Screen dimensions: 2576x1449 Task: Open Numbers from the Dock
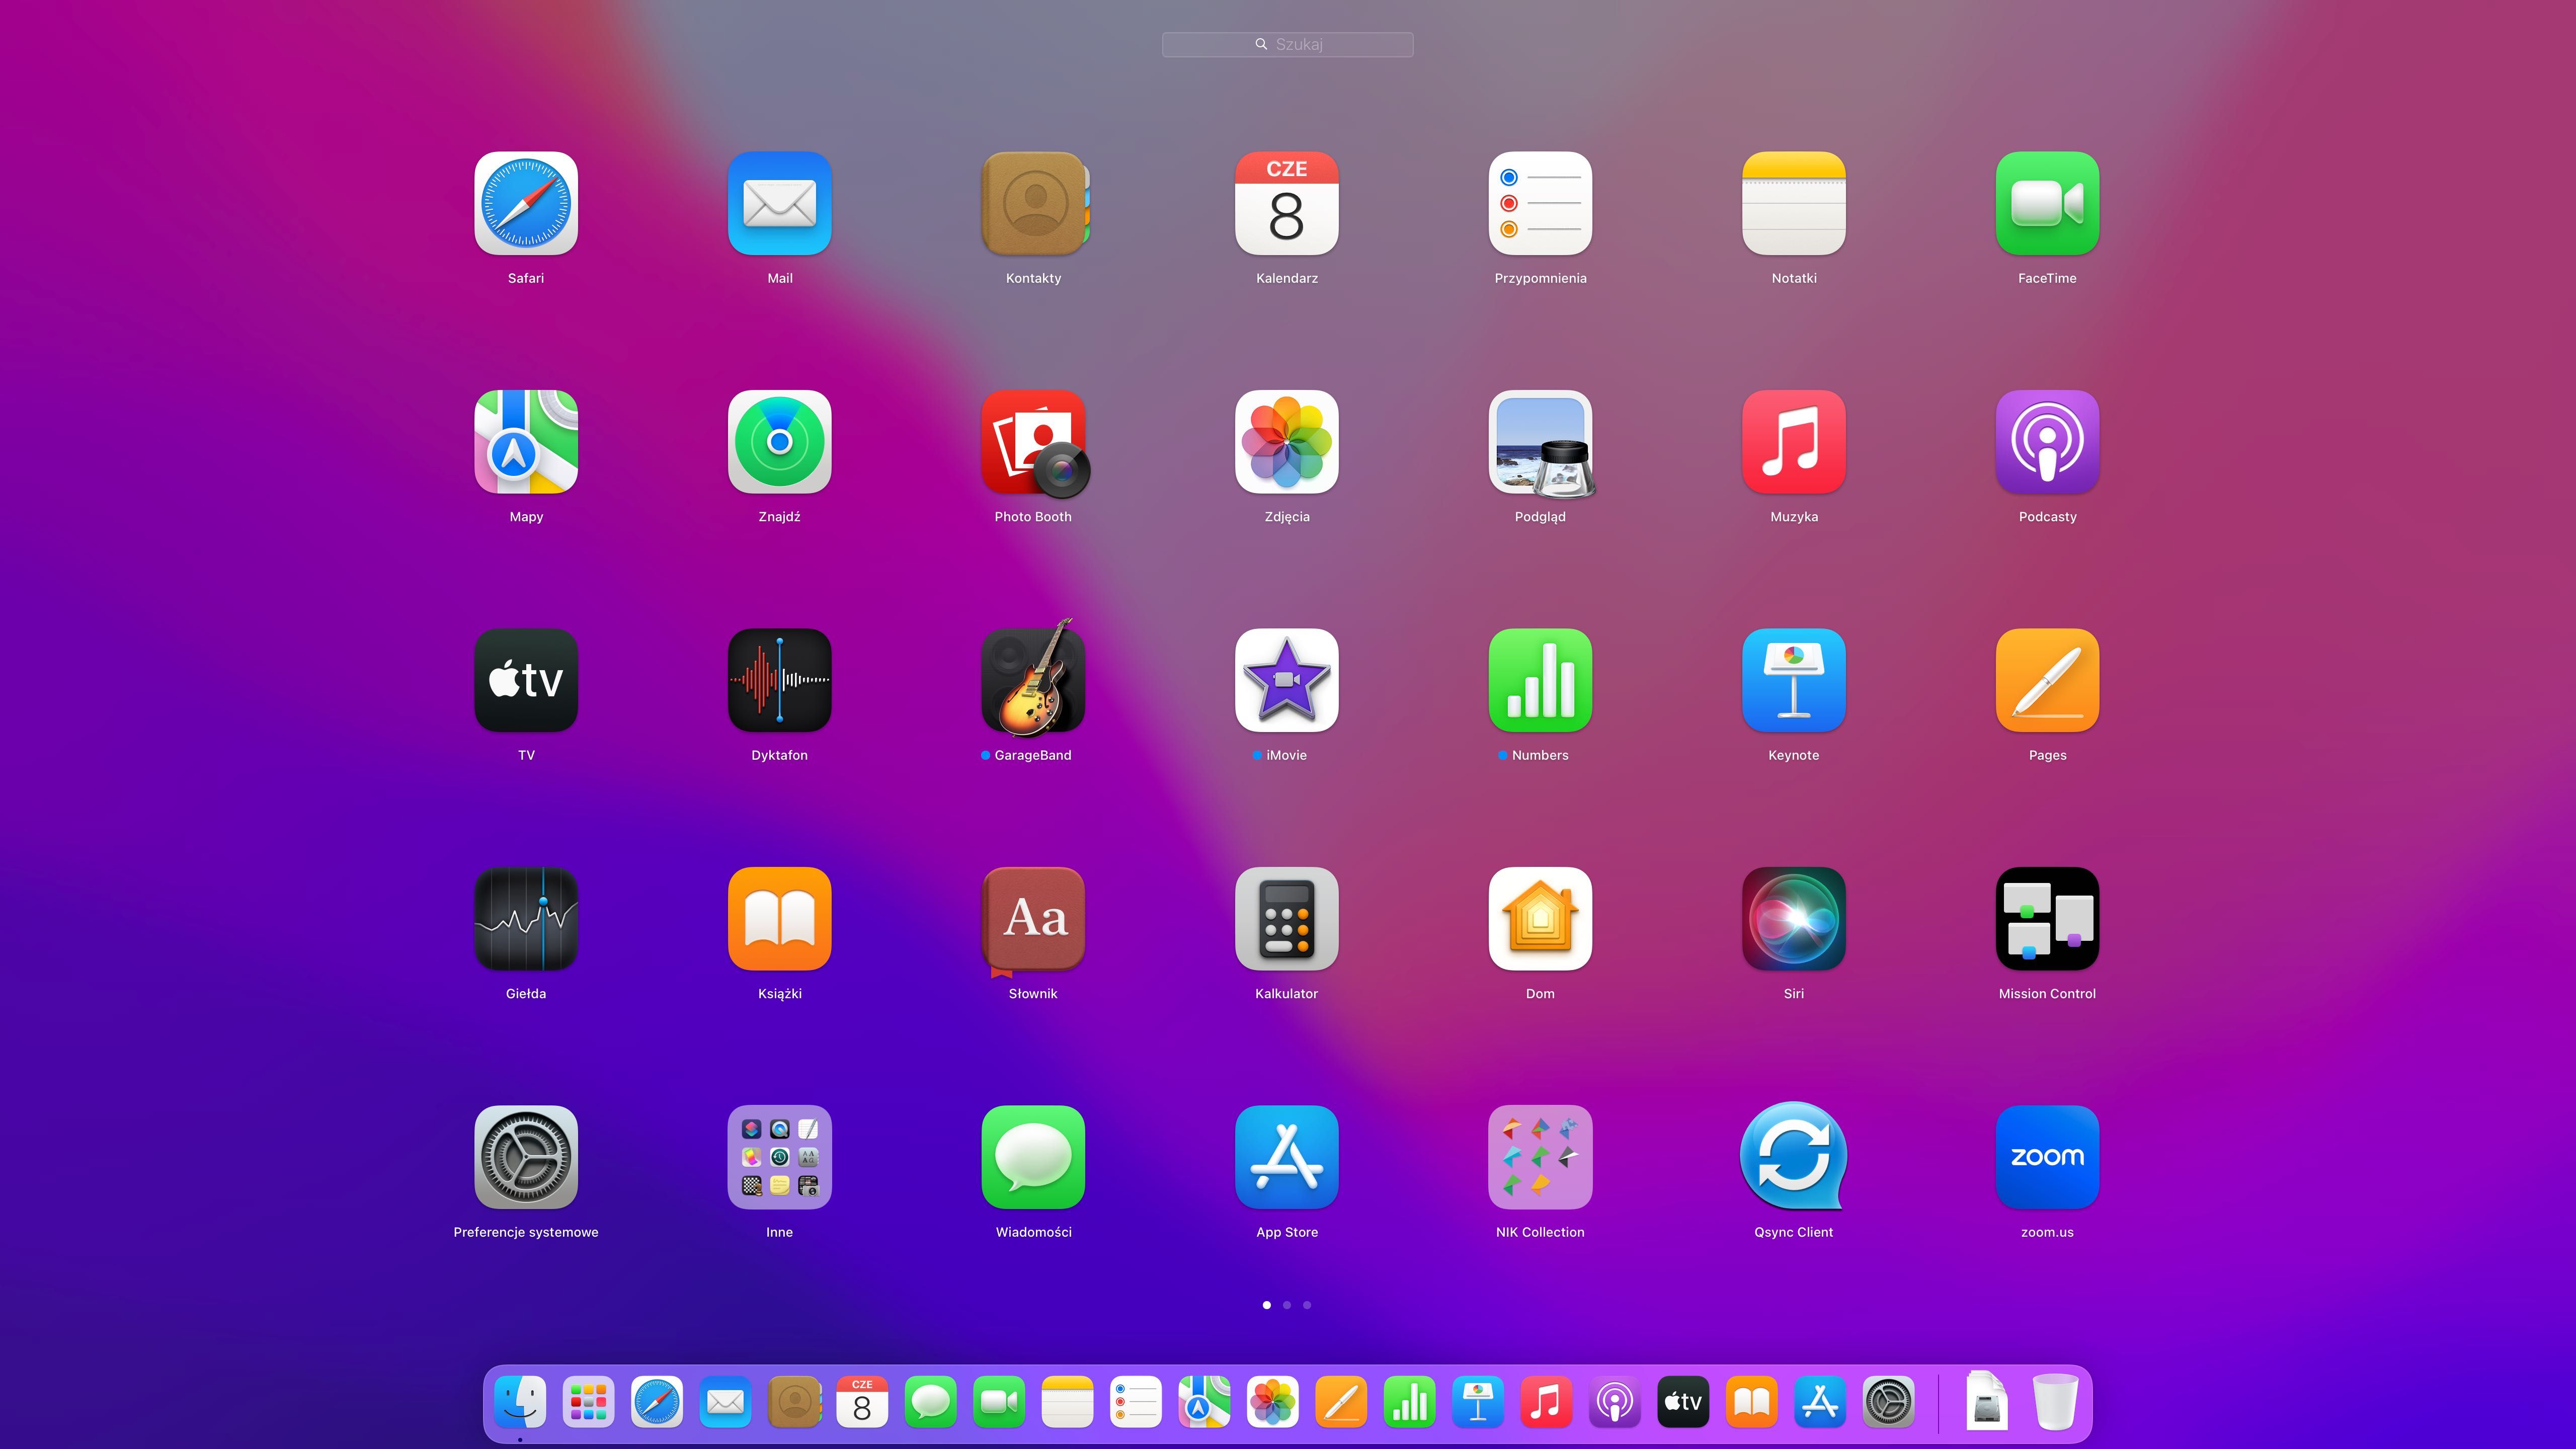pyautogui.click(x=1410, y=1402)
